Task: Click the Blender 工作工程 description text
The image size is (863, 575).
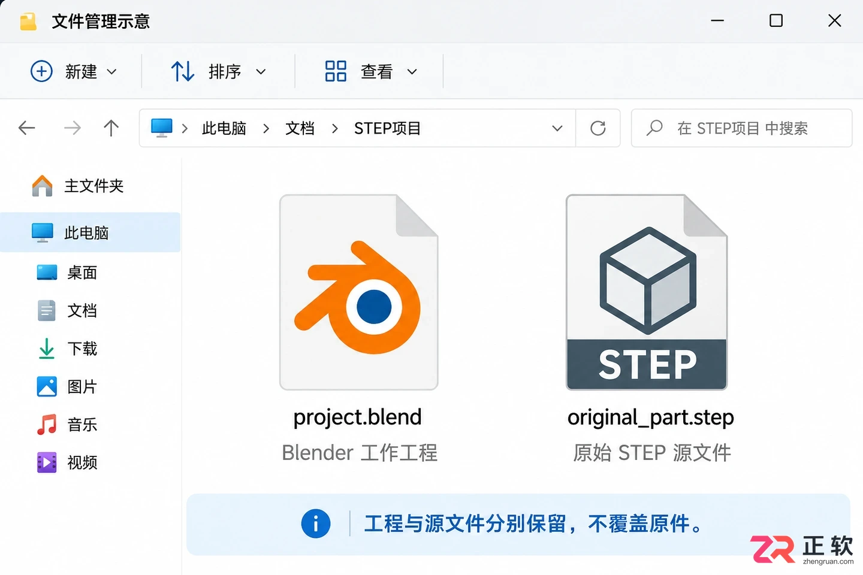Action: (x=360, y=452)
